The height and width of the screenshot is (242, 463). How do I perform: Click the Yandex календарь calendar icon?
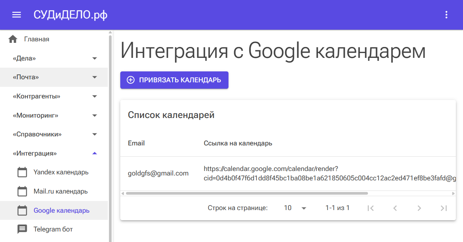point(23,172)
